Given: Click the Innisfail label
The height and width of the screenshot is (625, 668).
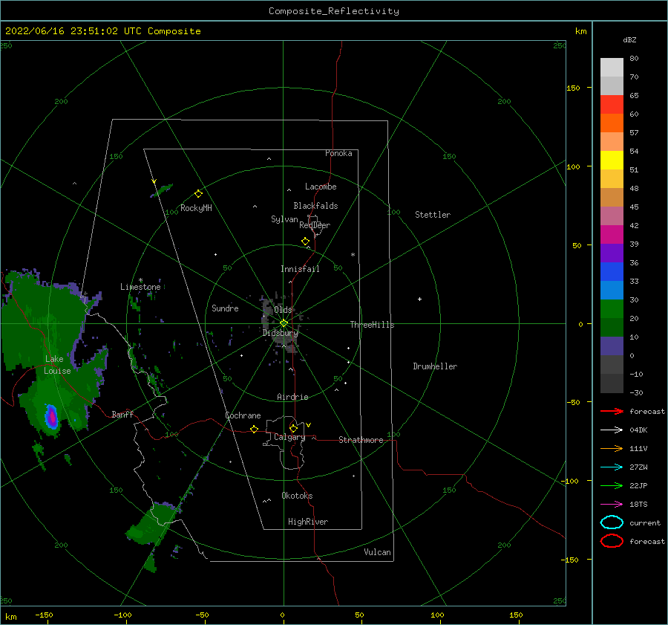Looking at the screenshot, I should tap(300, 269).
